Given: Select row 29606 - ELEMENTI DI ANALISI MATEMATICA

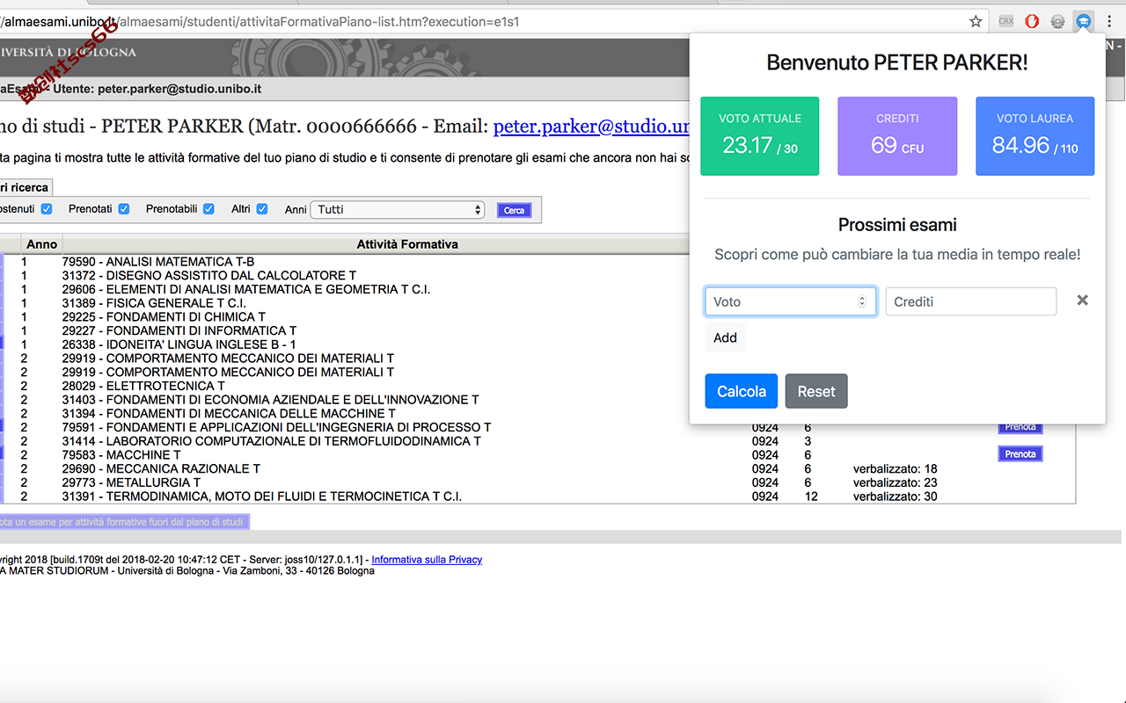Looking at the screenshot, I should coord(246,289).
